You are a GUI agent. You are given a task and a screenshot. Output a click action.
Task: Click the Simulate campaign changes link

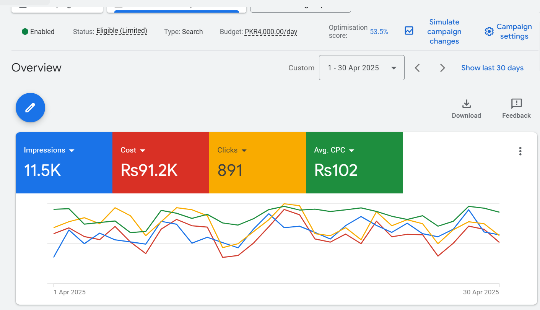[444, 32]
